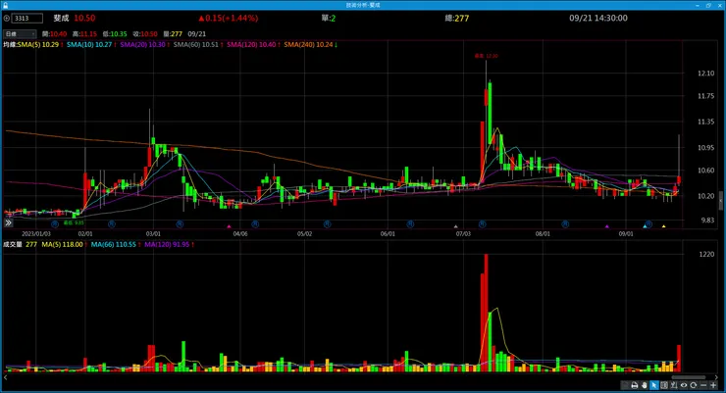Click the print chart icon

(635, 385)
